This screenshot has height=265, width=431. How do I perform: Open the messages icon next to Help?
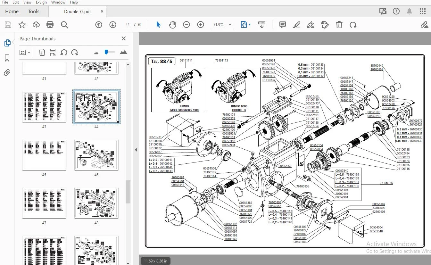(383, 11)
